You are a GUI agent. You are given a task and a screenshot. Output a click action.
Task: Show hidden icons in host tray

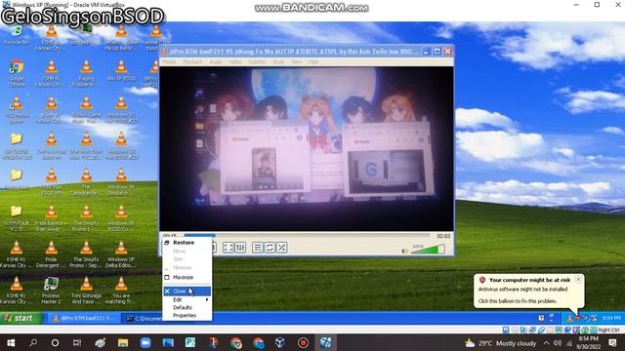546,342
